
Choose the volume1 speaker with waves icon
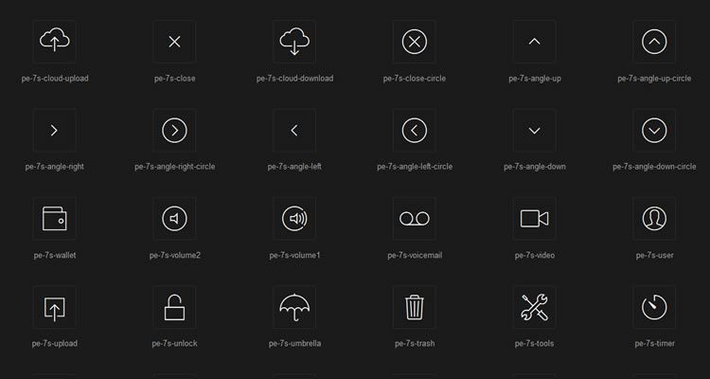tap(294, 219)
